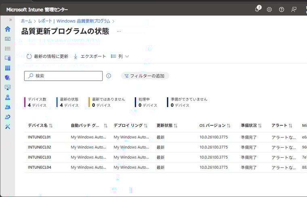
Task: Click フィルターの追加 button
Action: 145,76
